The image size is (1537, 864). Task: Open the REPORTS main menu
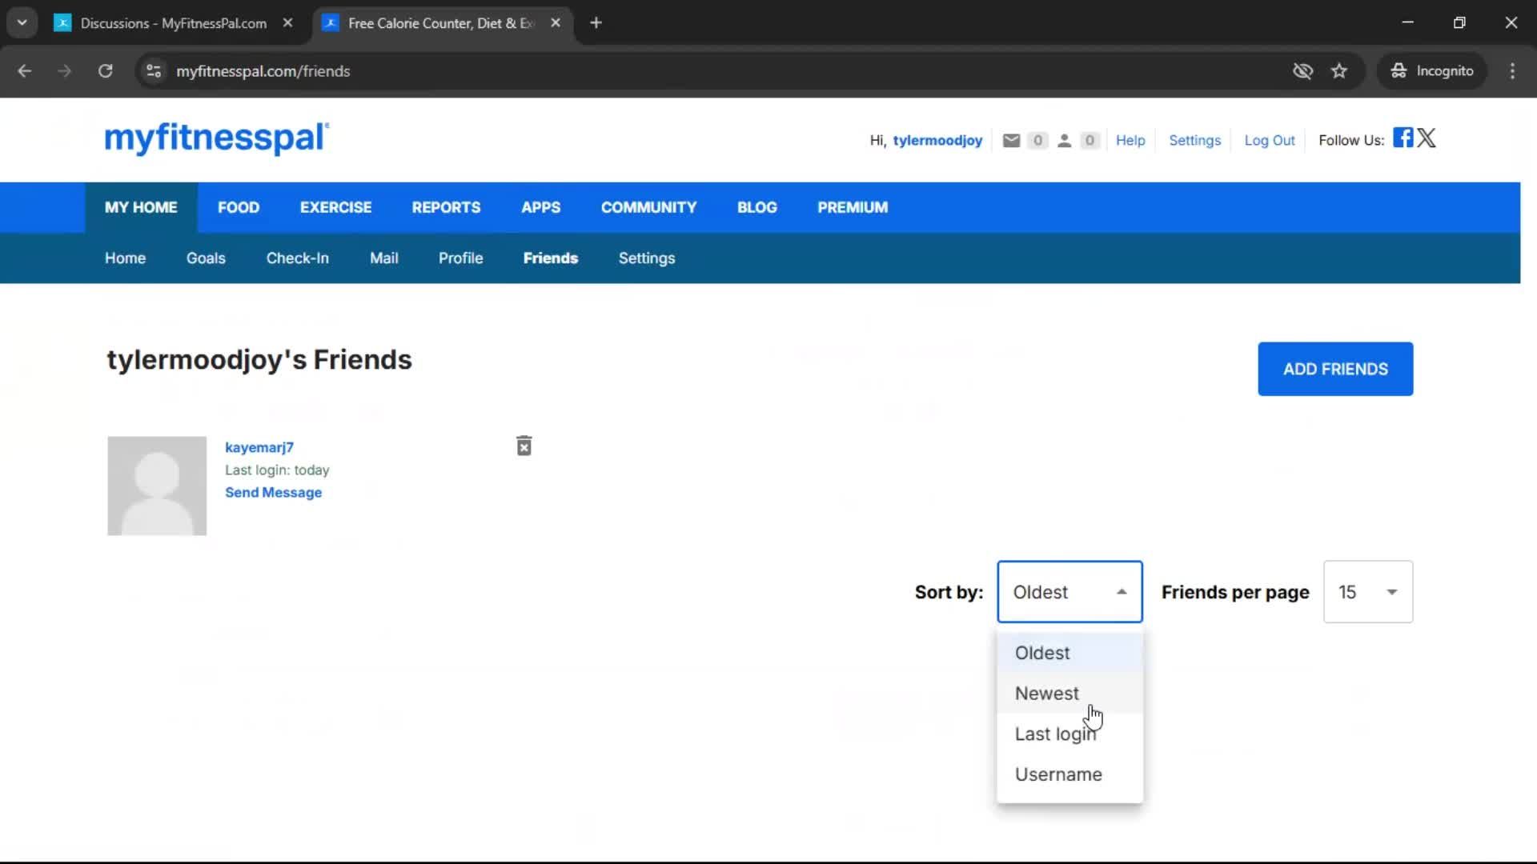(446, 207)
